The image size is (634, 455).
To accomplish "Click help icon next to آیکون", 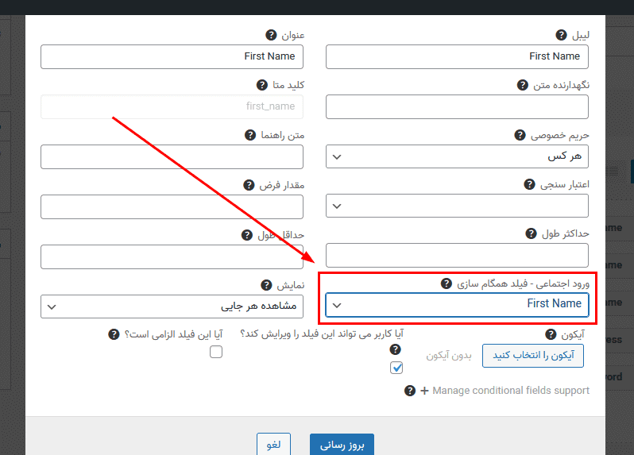I will coord(551,334).
